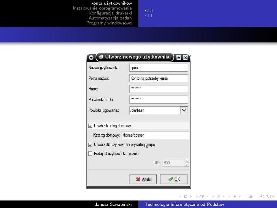
Task: Select the CLI subsection in header
Action: pos(149,16)
